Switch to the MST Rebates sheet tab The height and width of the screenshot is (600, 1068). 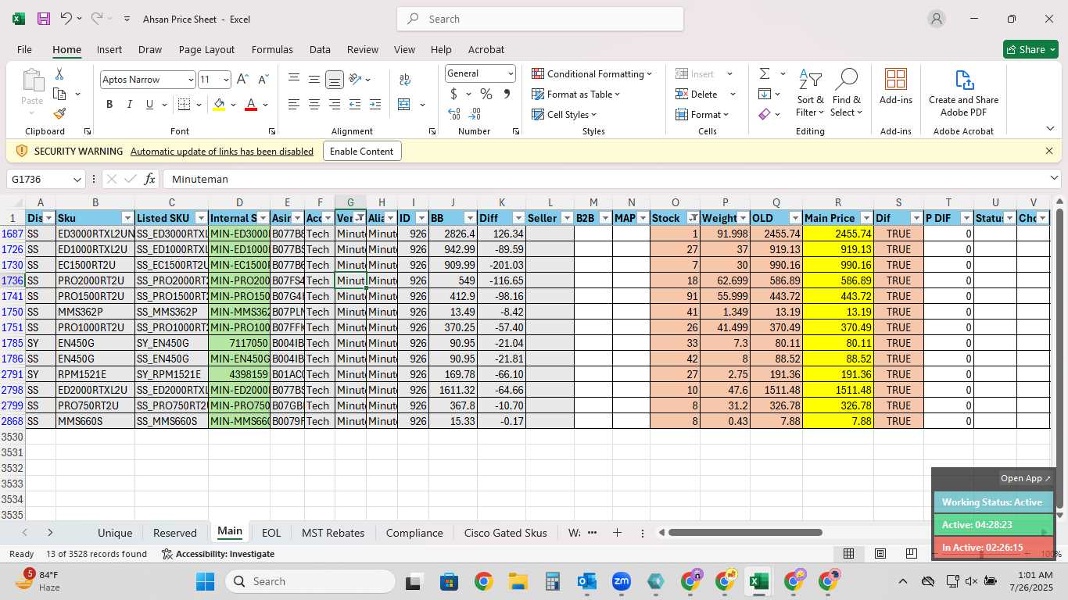pyautogui.click(x=333, y=533)
